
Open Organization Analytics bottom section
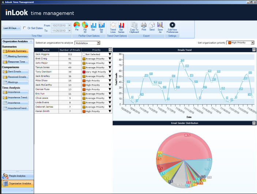18,183
